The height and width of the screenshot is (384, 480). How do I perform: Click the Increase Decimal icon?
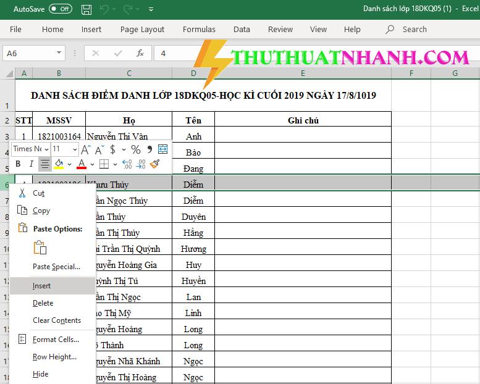point(127,164)
